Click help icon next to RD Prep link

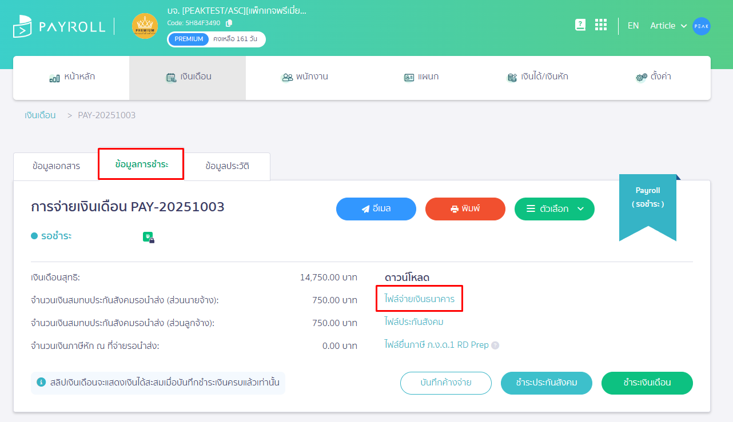click(x=495, y=345)
